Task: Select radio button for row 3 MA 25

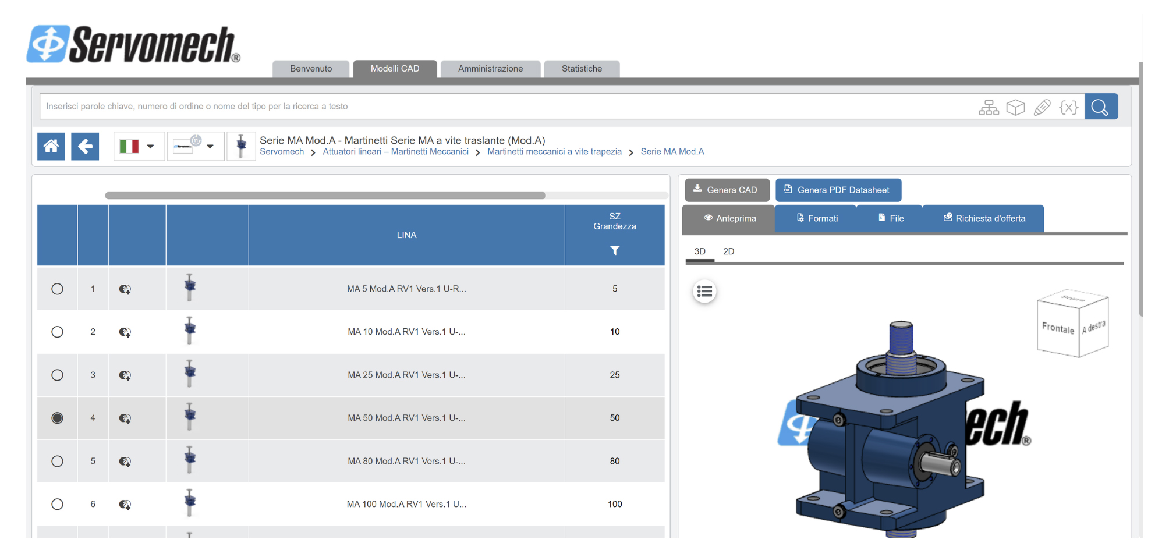Action: [x=57, y=375]
